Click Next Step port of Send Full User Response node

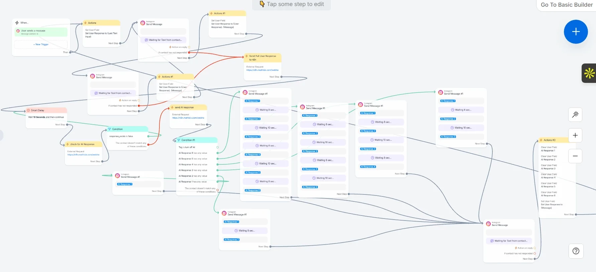click(x=281, y=77)
